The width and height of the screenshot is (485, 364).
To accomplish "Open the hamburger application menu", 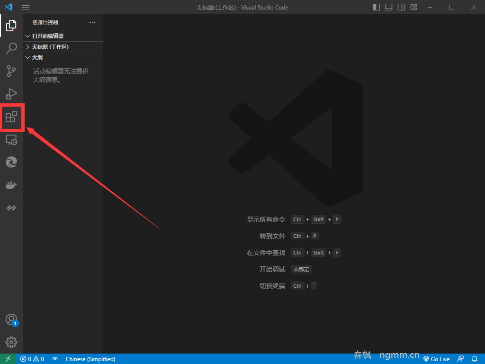I will click(26, 7).
